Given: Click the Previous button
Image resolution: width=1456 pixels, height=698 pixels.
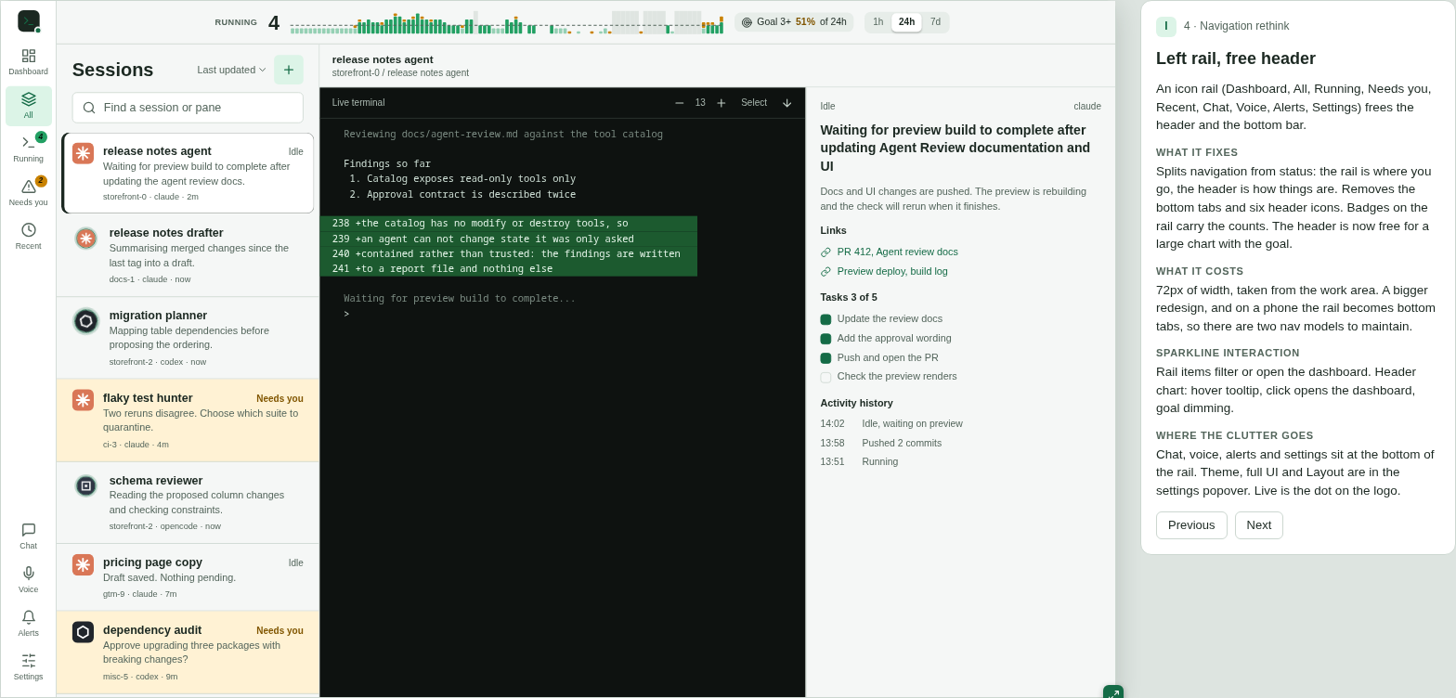Looking at the screenshot, I should point(1191,525).
